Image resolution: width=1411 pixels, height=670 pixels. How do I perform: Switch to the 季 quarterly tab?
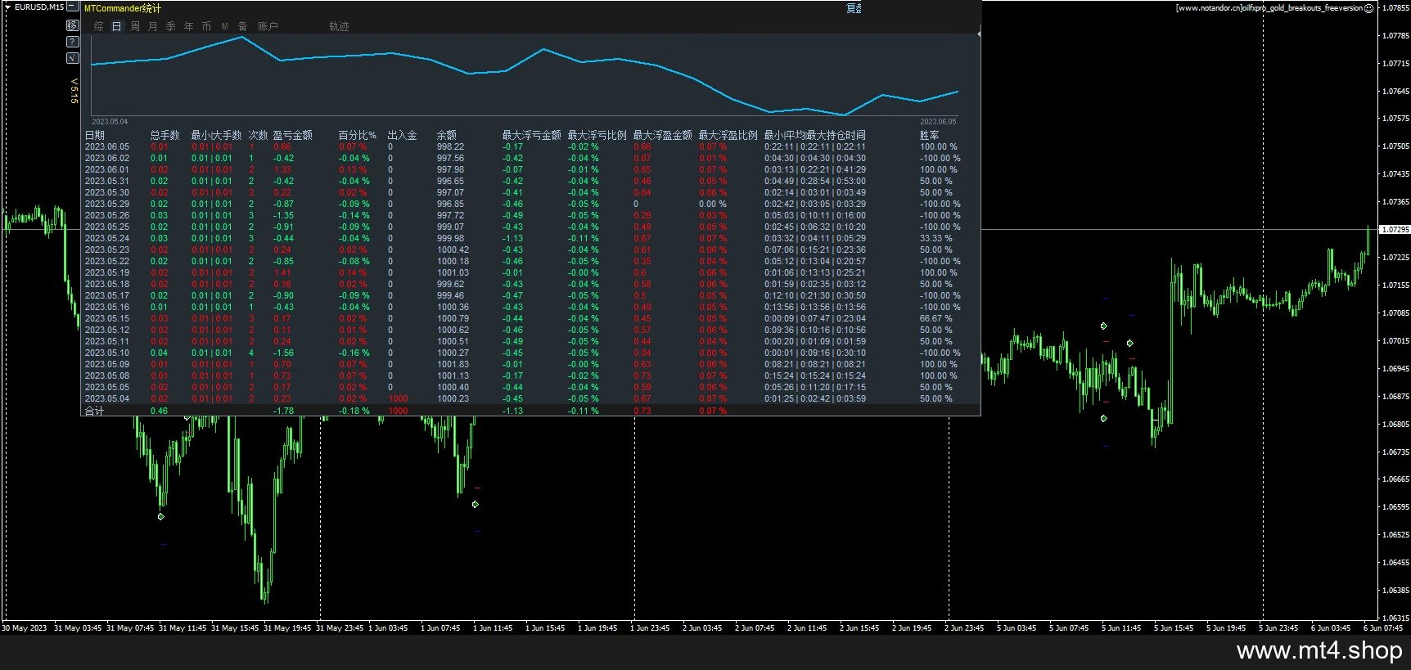(171, 26)
